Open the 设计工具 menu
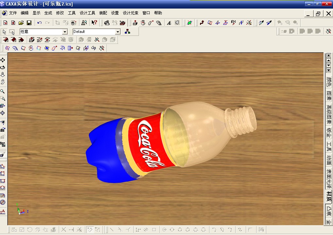333x235 pixels. [x=87, y=13]
